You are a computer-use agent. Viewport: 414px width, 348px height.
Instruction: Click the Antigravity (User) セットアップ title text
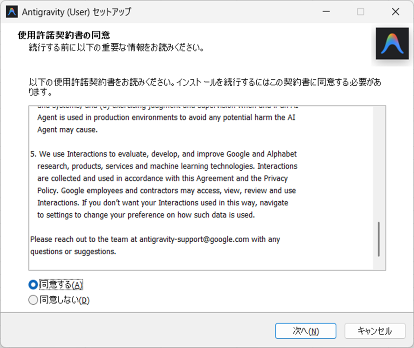[76, 12]
